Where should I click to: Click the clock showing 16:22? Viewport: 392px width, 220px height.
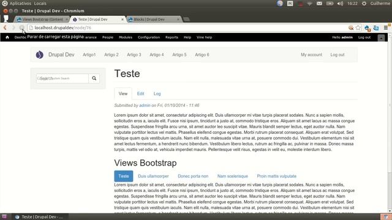(352, 4)
